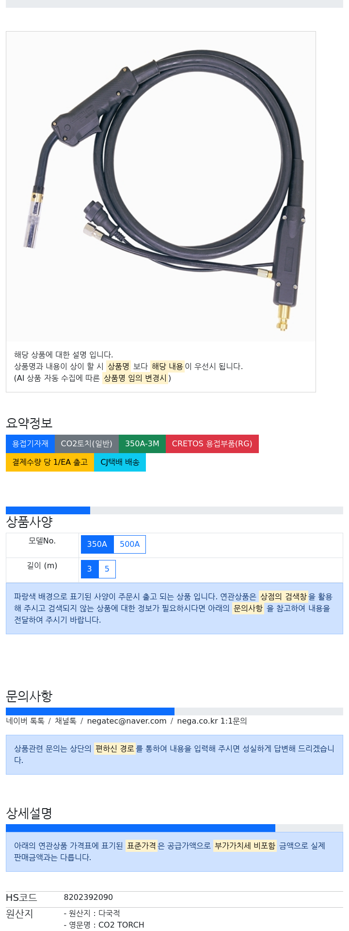349x931 pixels.
Task: Open the CO2토치(일반) tag
Action: click(87, 444)
